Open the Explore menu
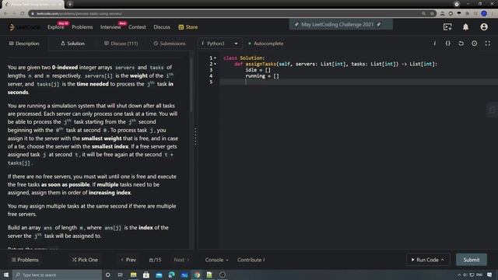Viewport: 498px width, 280px height. coord(56,27)
